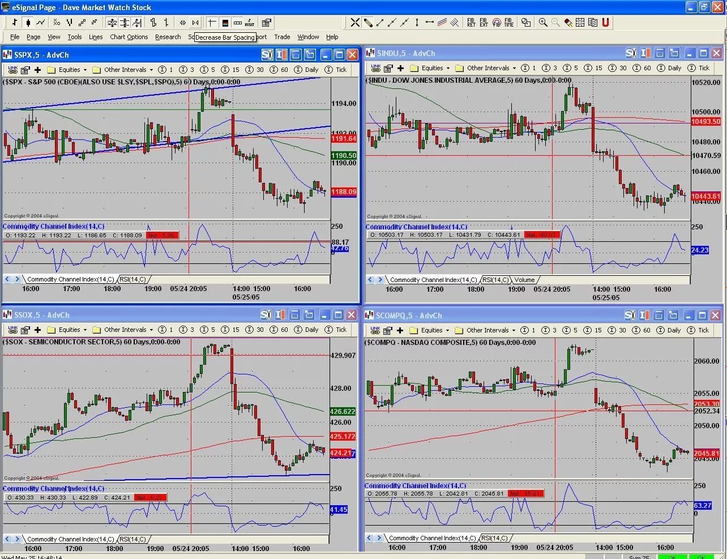Open the Lines menu
The height and width of the screenshot is (559, 727).
click(x=96, y=37)
